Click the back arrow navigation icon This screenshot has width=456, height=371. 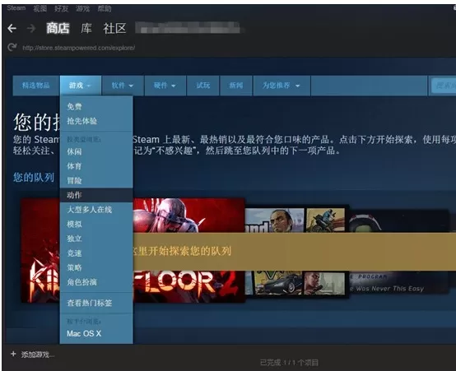click(12, 29)
